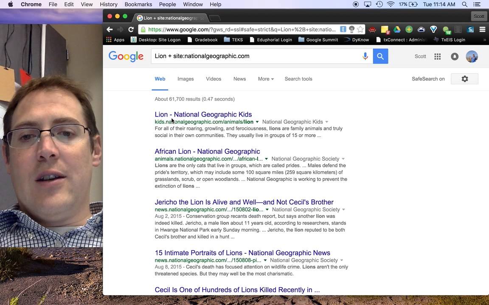Select the Web search tab
This screenshot has width=489, height=305.
pyautogui.click(x=160, y=79)
